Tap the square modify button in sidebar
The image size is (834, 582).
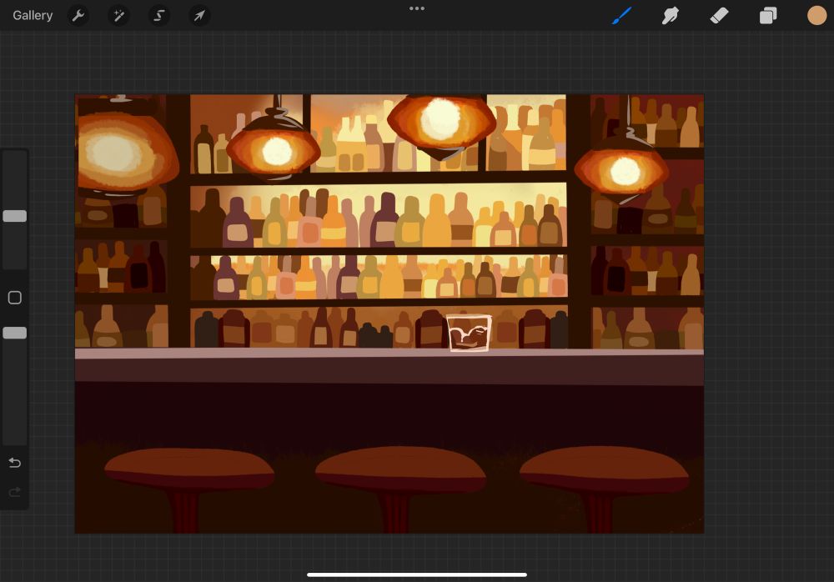coord(15,298)
